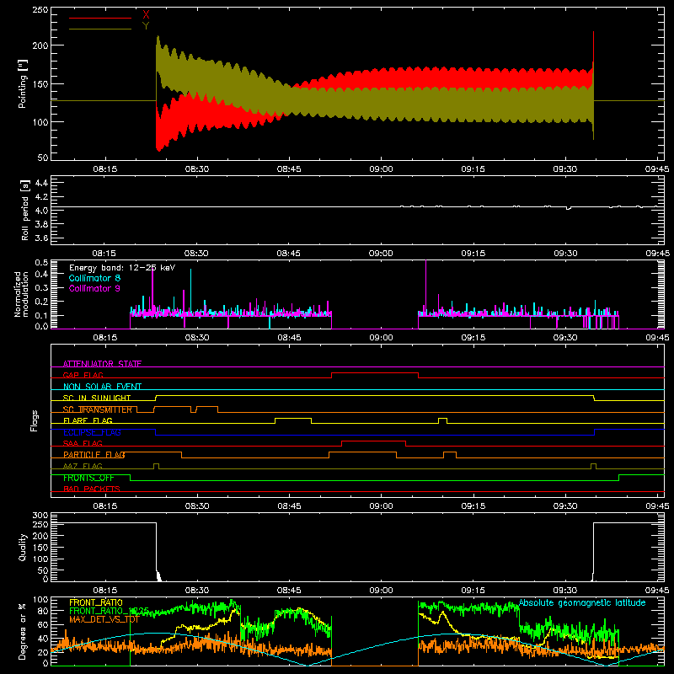Click the short FLARE_FLAG pulse near 09:10
Image resolution: width=674 pixels, height=674 pixels.
pos(443,418)
